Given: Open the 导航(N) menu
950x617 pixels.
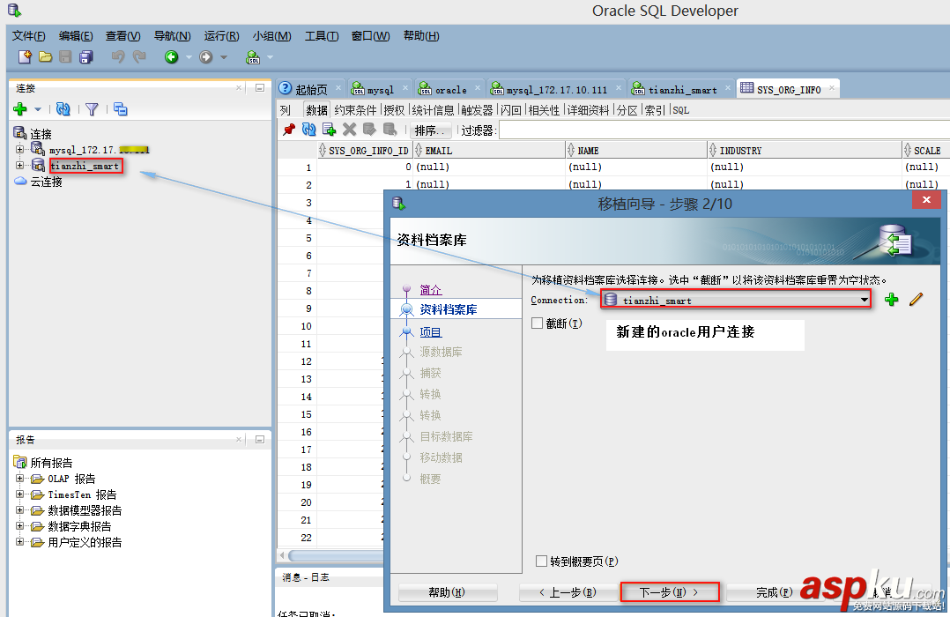Looking at the screenshot, I should (x=172, y=36).
